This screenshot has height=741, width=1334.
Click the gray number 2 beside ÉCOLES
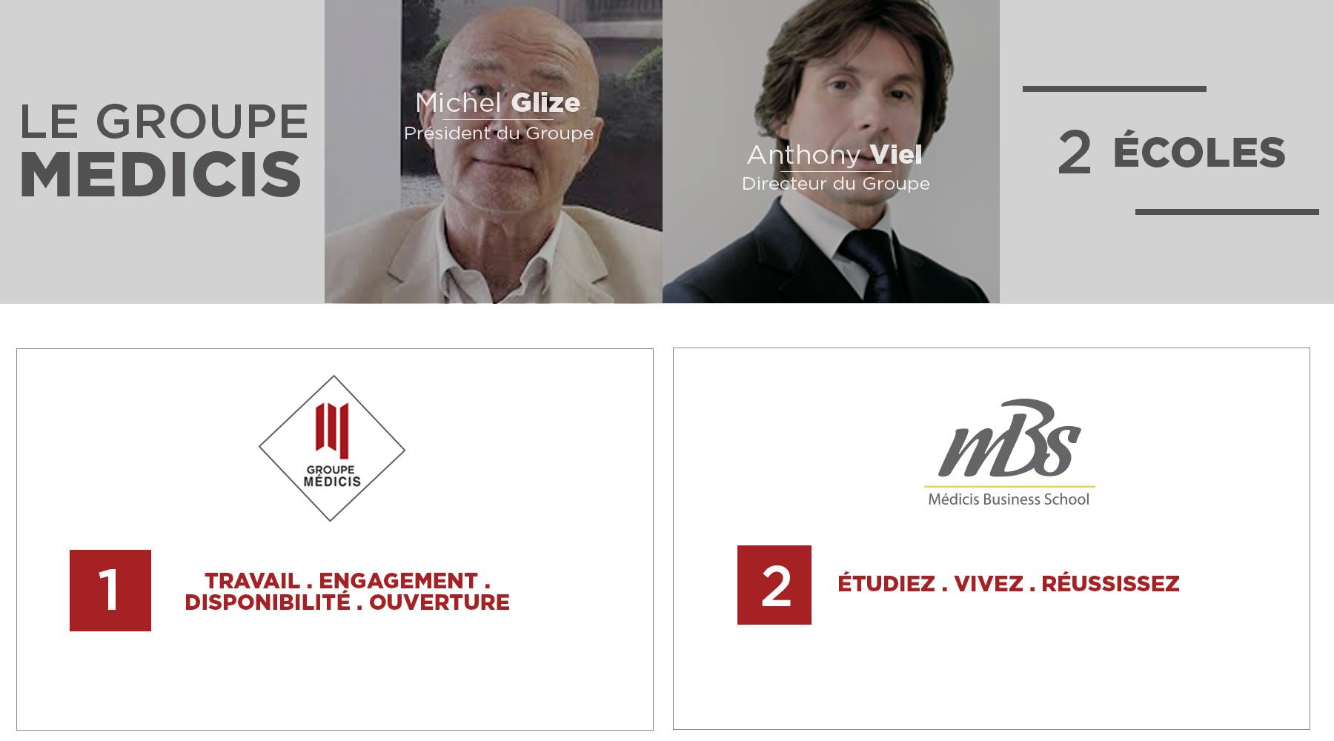[1075, 153]
